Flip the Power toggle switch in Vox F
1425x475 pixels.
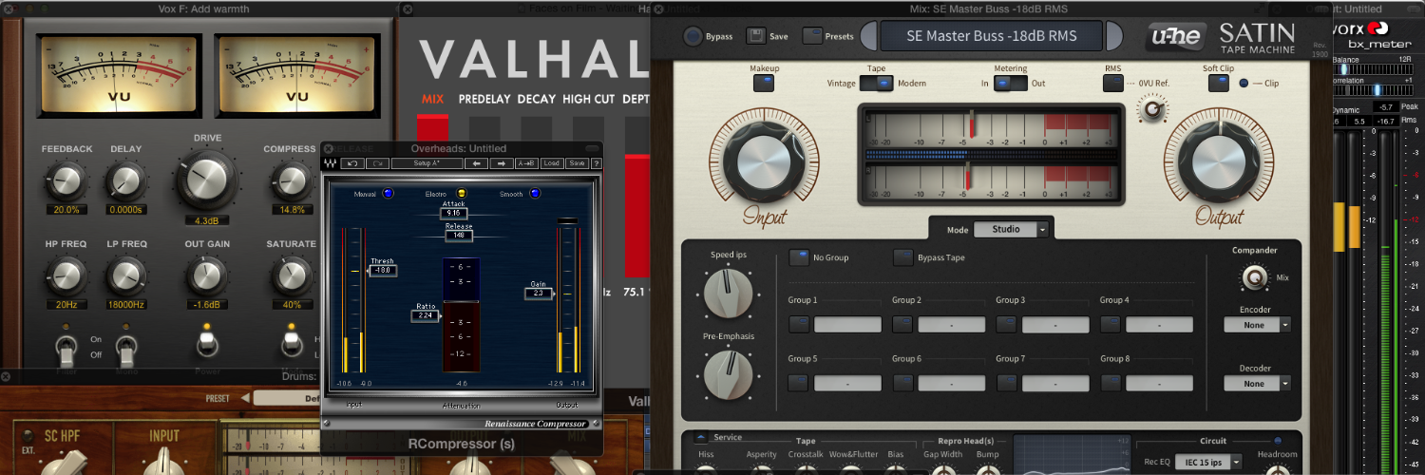pos(206,341)
